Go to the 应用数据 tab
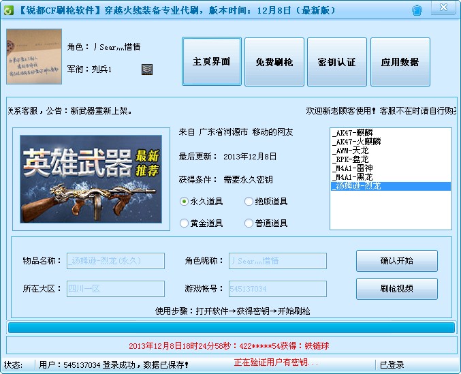 (400, 62)
